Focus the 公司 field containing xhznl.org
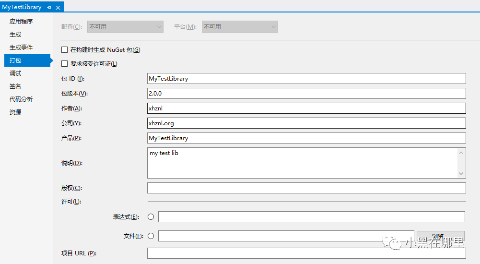This screenshot has width=480, height=264. pos(306,123)
